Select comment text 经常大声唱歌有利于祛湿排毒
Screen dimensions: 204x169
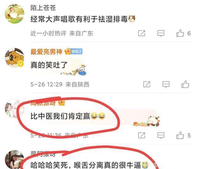pyautogui.click(x=79, y=19)
